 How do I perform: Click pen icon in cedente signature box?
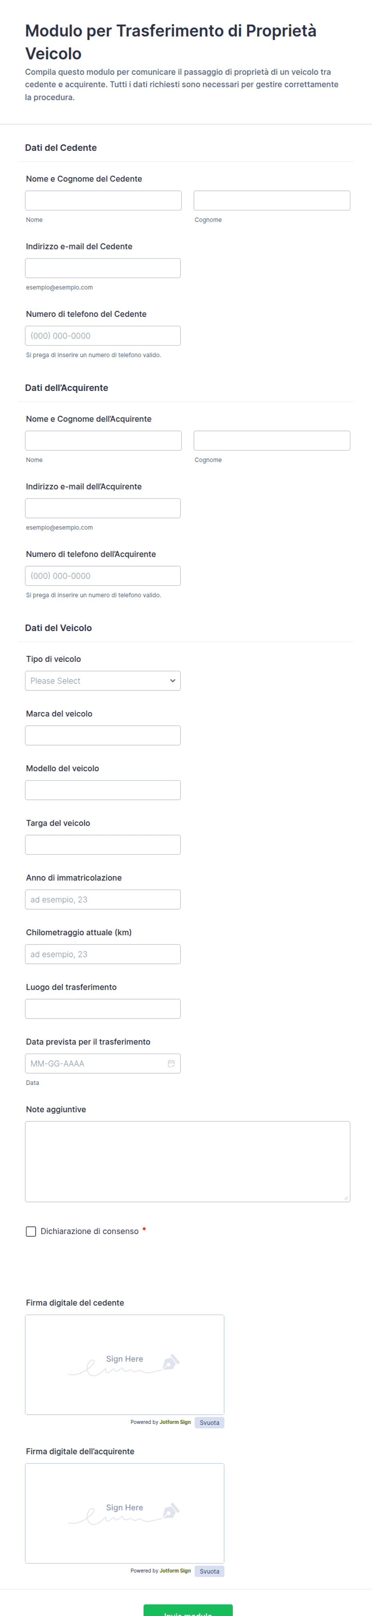[x=171, y=1361]
